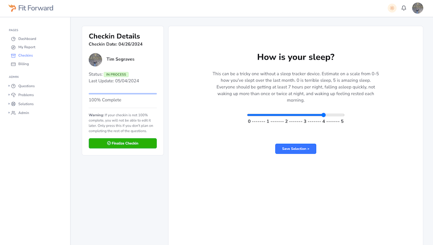433x245 pixels.
Task: Expand the Problems admin section
Action: coord(9,95)
